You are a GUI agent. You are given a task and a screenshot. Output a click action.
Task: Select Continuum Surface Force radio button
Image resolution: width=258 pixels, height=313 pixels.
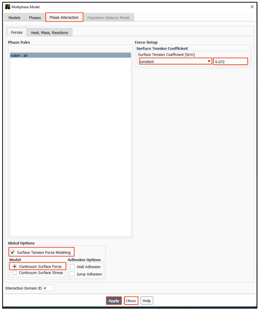click(x=15, y=266)
